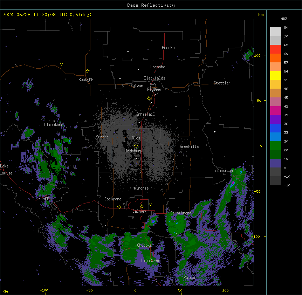The width and height of the screenshot is (302, 295).
Task: Pick the purple 39-36 dBZ legend swatch
Action: pos(275,119)
